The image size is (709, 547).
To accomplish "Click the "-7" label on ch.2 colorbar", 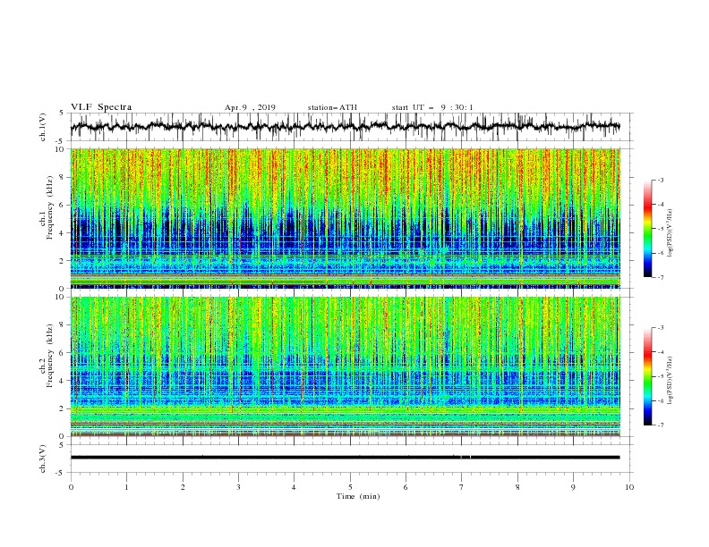I will point(660,425).
